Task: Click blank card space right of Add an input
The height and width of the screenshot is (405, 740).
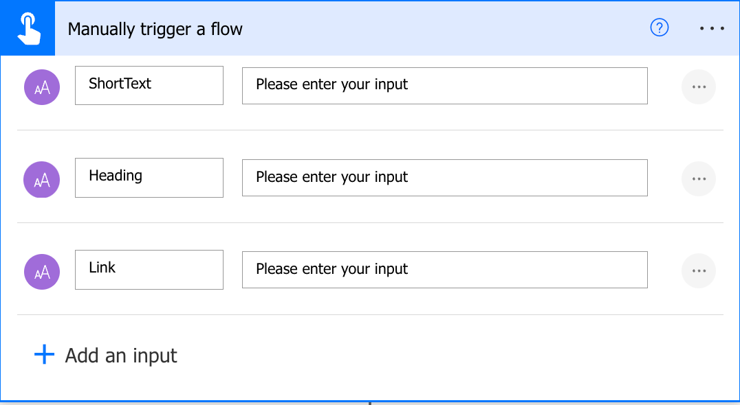Action: [x=447, y=356]
